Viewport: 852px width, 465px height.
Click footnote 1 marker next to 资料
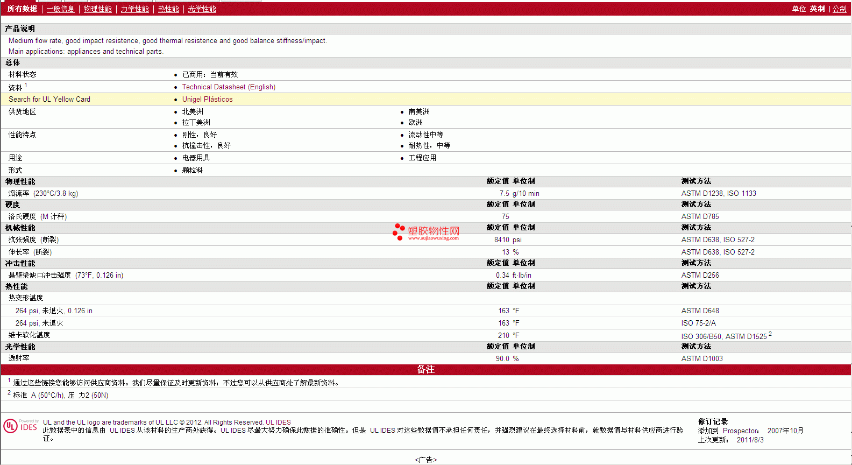pos(26,85)
